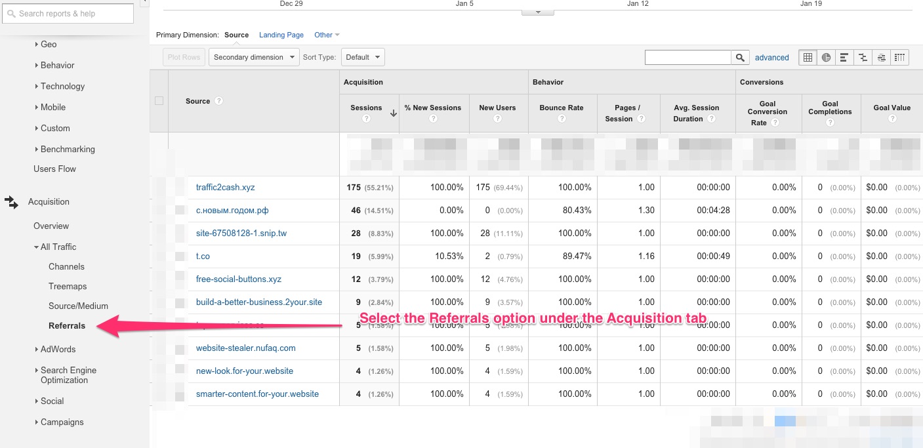Switch to the pie chart percentage view

tap(826, 58)
